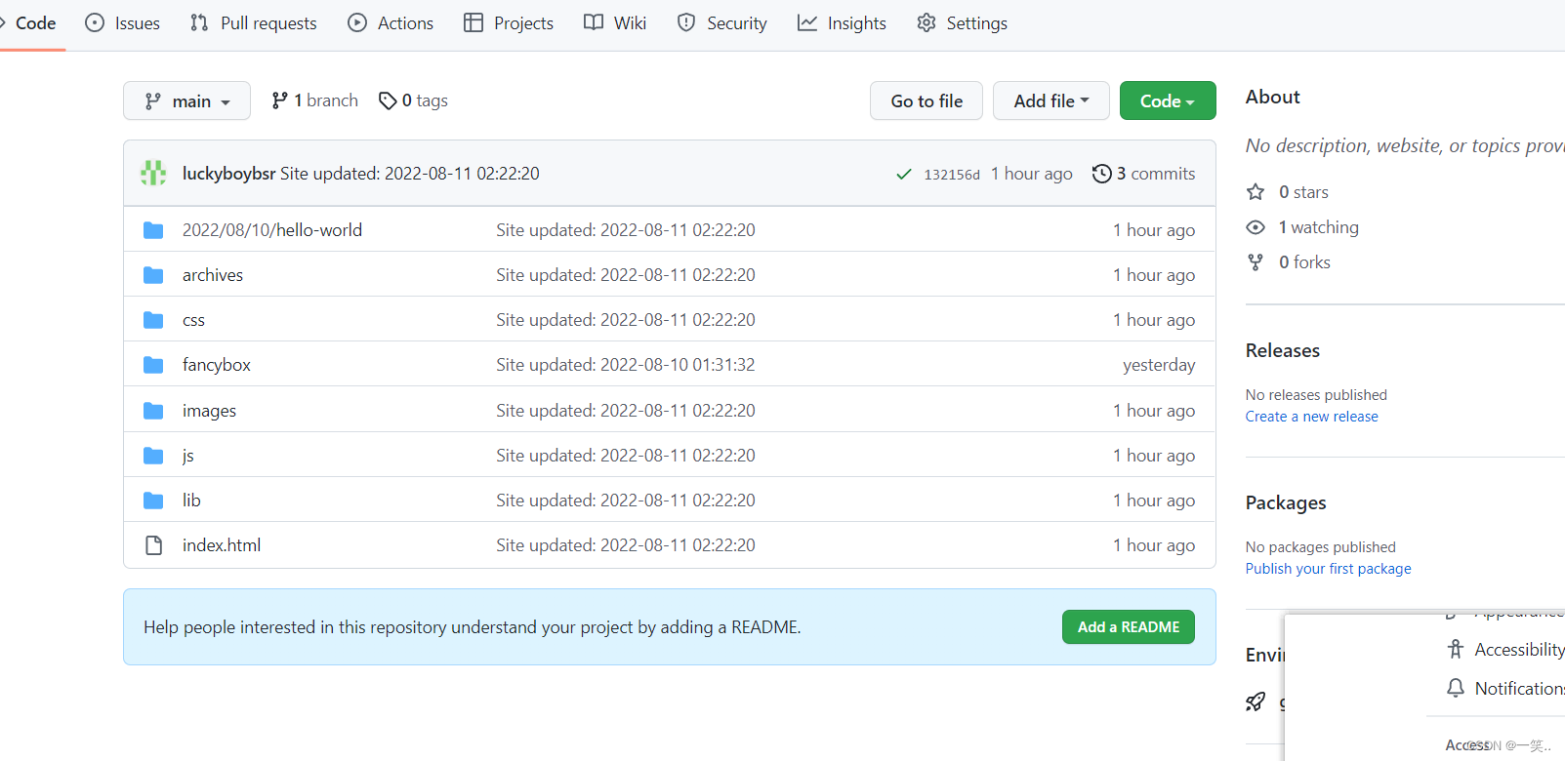Open the css folder
The height and width of the screenshot is (761, 1565).
pos(193,320)
